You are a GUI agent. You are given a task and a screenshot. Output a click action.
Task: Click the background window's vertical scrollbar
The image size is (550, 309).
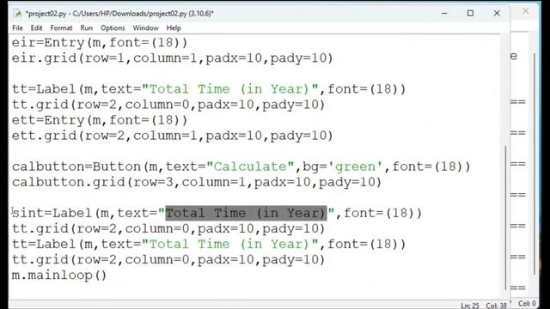[535, 165]
